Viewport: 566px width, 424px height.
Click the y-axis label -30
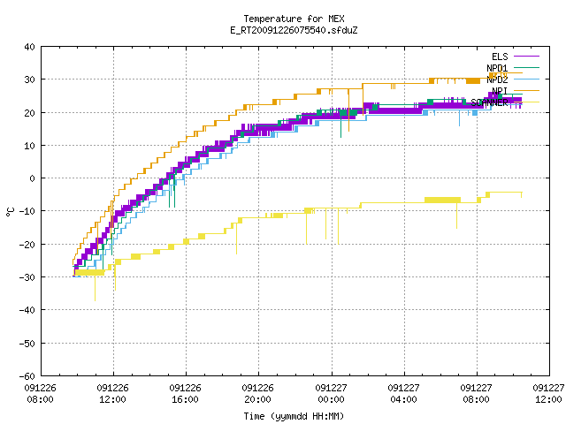tap(27, 277)
